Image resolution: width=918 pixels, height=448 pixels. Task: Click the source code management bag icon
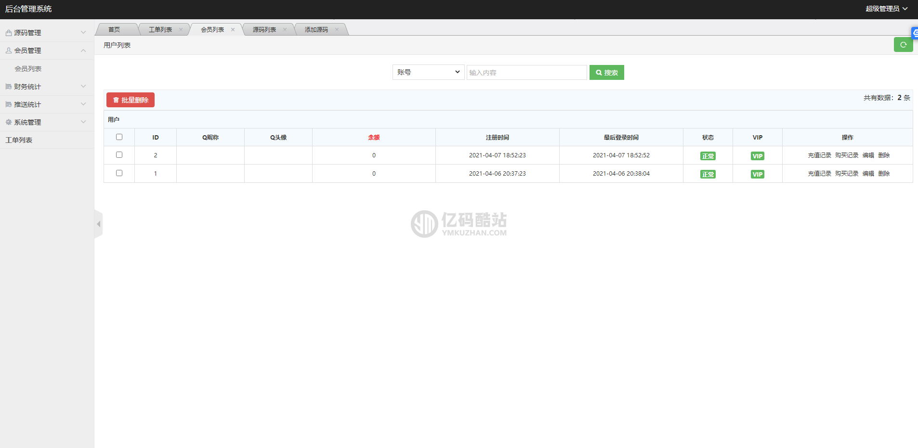(x=9, y=33)
